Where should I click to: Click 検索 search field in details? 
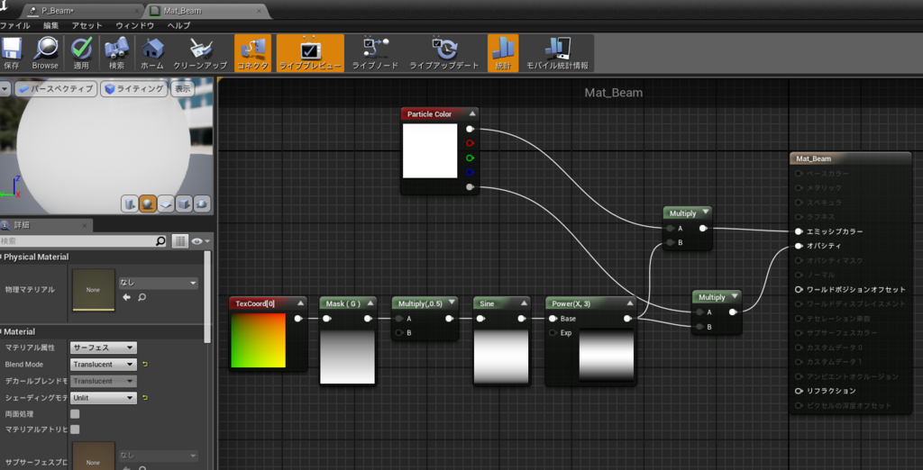[x=78, y=241]
